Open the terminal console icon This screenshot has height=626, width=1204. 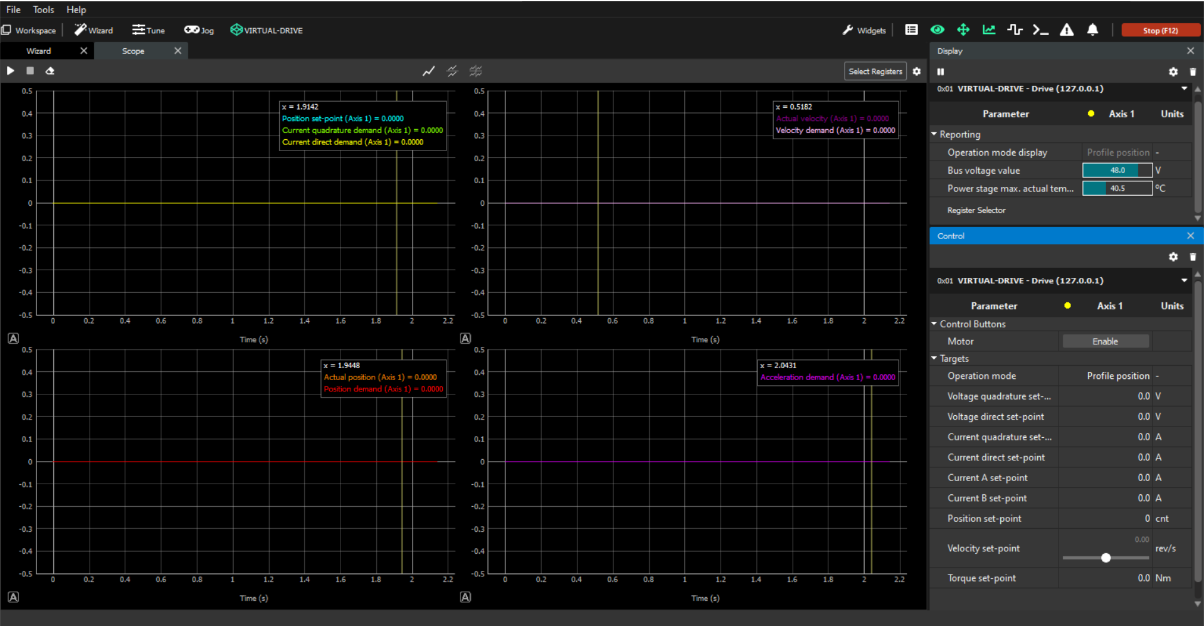point(1040,30)
